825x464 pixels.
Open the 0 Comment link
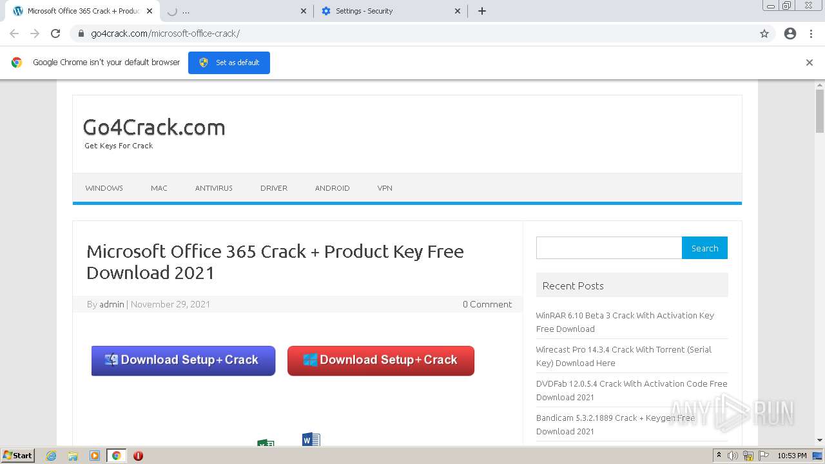coord(487,304)
